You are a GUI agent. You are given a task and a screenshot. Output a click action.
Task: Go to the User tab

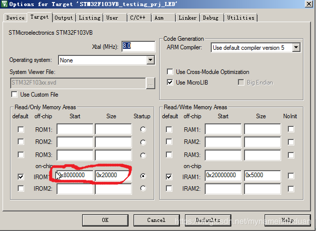pos(115,18)
